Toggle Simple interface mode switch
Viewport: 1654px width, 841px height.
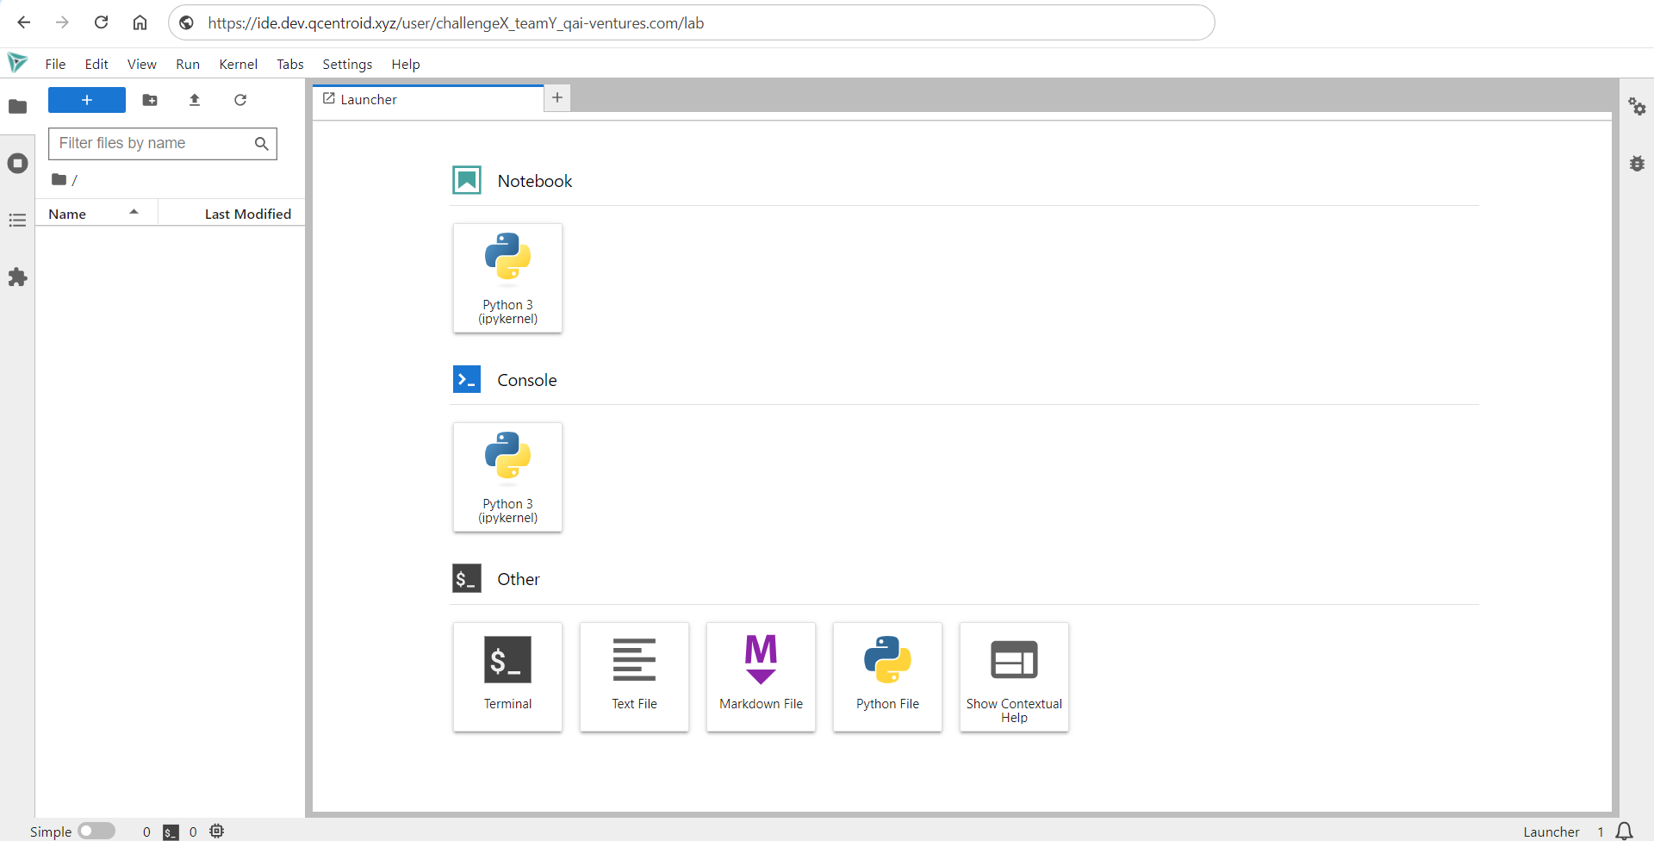96,831
